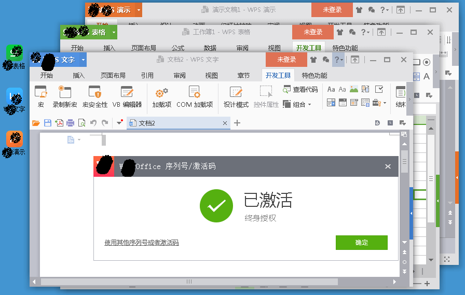The width and height of the screenshot is (465, 295).
Task: Select the radio button control in spreadsheet ribbon
Action: [427, 62]
